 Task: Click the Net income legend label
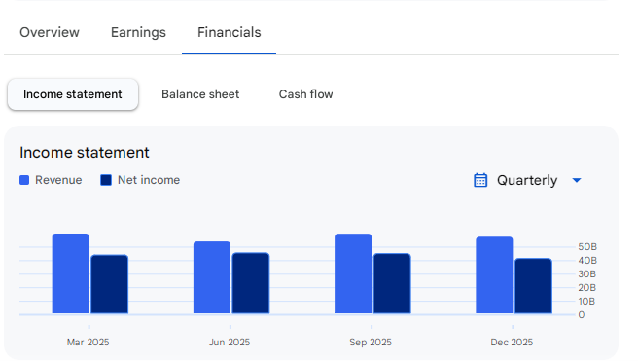[149, 180]
